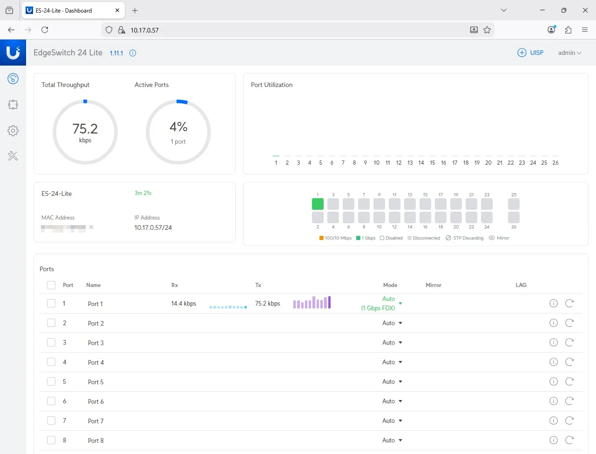596x454 pixels.
Task: Open the settings gear in sidebar
Action: click(13, 131)
